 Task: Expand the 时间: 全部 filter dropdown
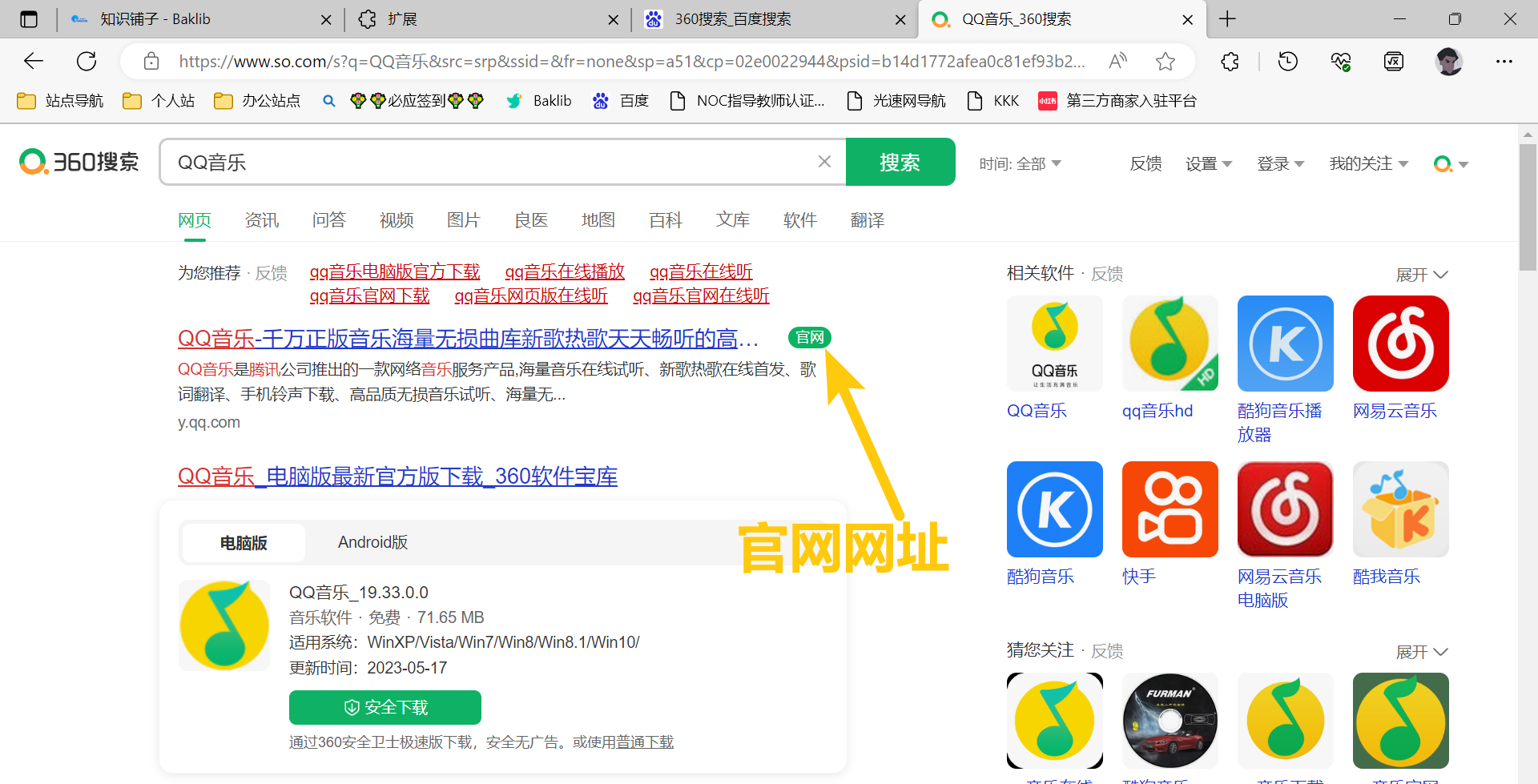point(1020,163)
